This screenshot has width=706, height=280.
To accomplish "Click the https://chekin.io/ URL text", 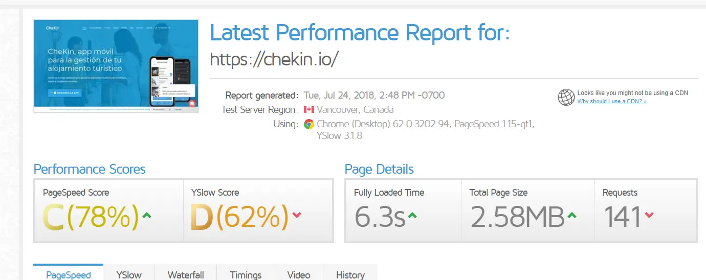I will [x=274, y=59].
